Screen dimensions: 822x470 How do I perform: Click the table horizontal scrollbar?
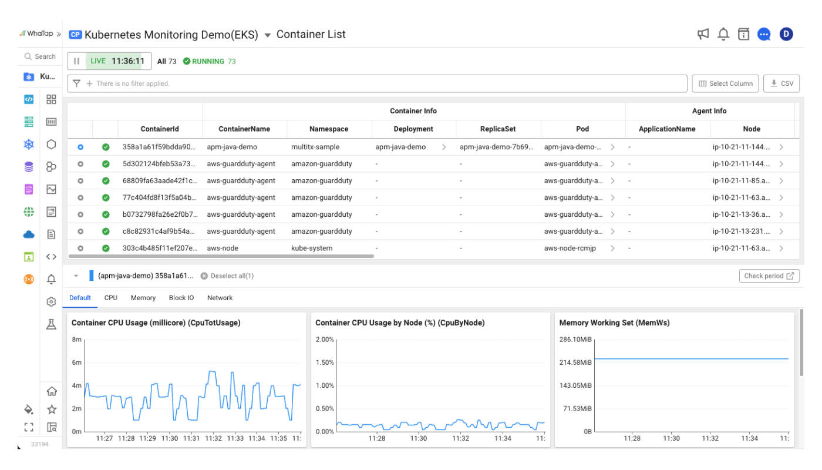[221, 256]
